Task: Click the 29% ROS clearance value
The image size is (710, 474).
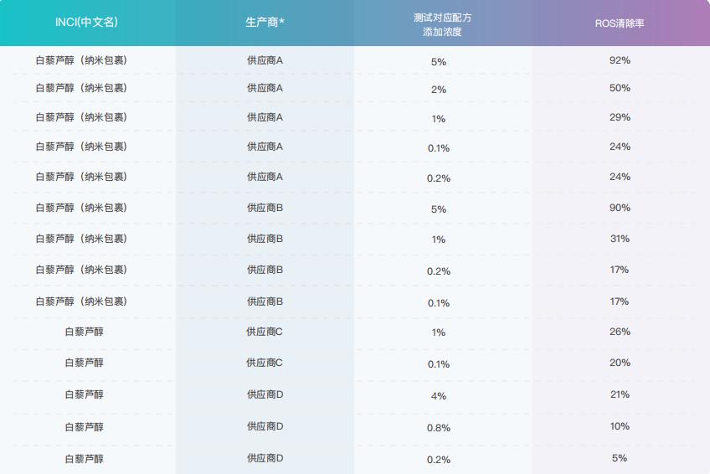Action: coord(620,117)
